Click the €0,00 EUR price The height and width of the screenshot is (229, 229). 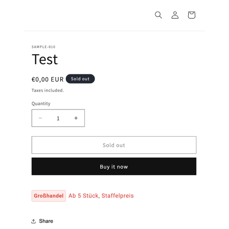[48, 79]
